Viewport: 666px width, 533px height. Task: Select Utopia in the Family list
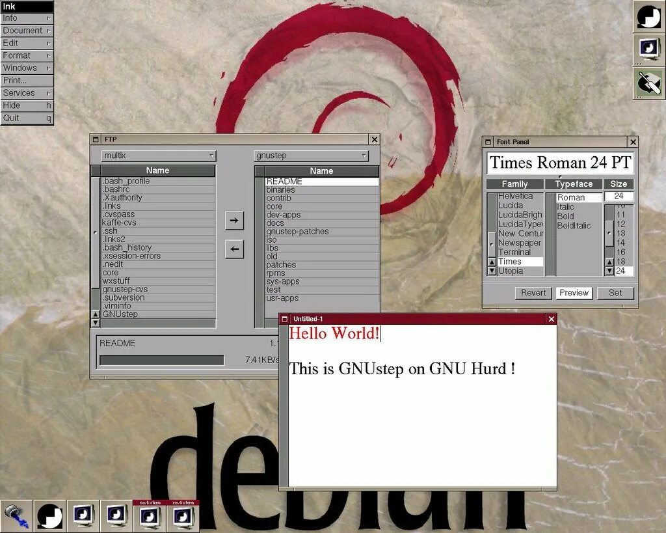coord(520,271)
